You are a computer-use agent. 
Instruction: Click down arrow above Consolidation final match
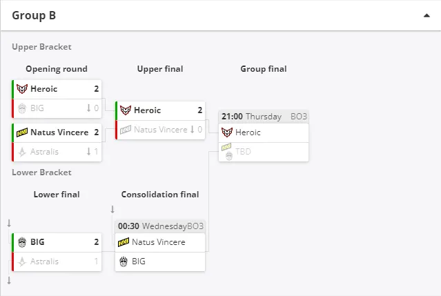pyautogui.click(x=112, y=209)
